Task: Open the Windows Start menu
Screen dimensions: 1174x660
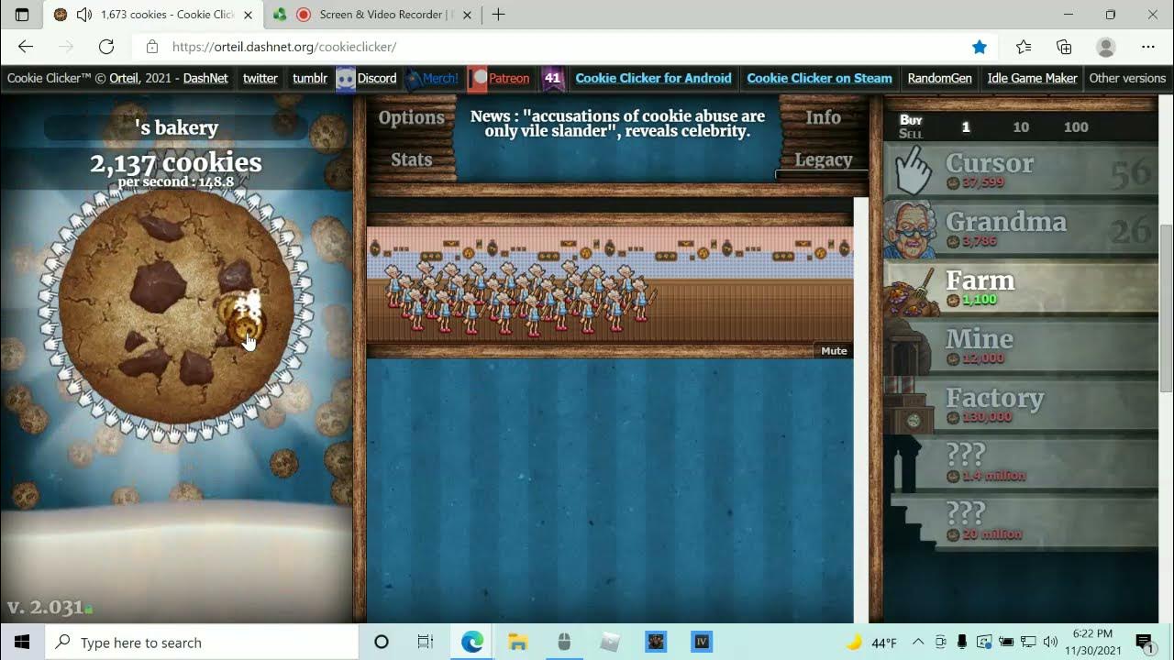Action: (x=22, y=642)
